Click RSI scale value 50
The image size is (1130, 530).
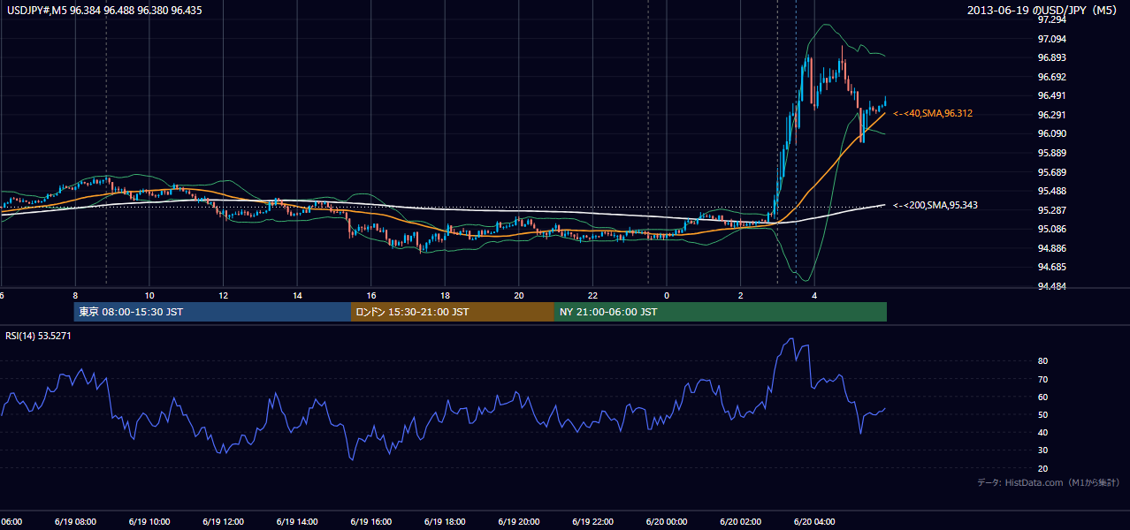click(x=1042, y=414)
